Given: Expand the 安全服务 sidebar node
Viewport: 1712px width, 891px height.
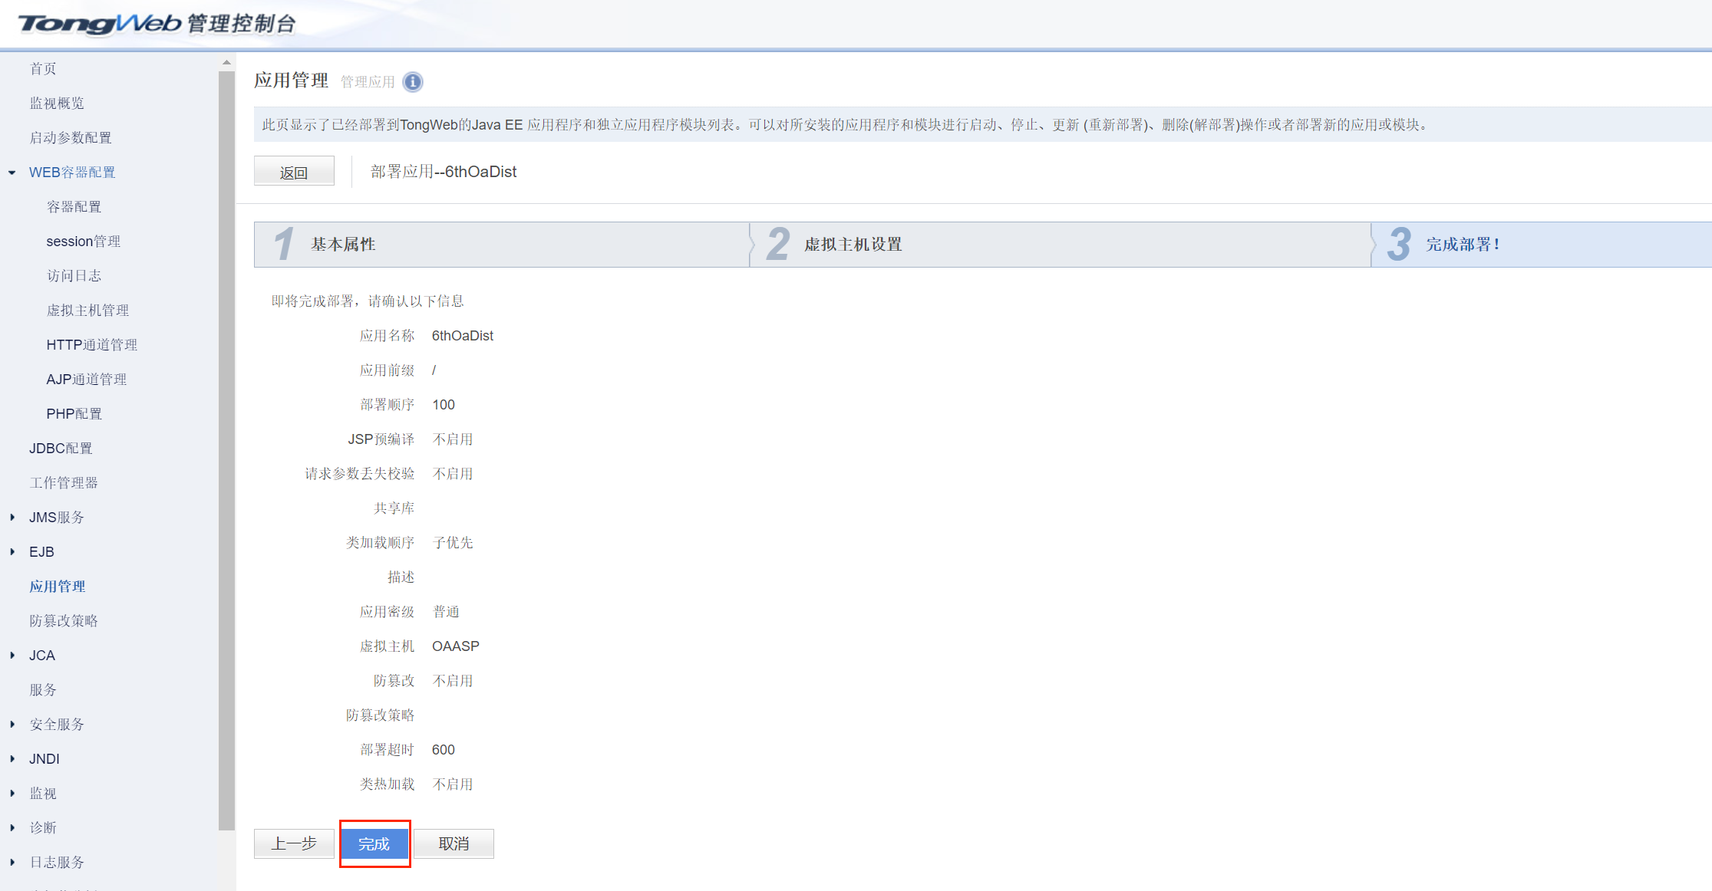Looking at the screenshot, I should click(x=12, y=725).
